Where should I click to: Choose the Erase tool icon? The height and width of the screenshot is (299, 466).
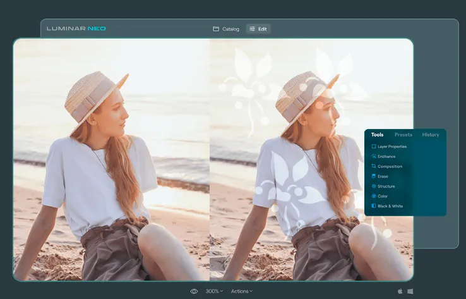(x=374, y=176)
